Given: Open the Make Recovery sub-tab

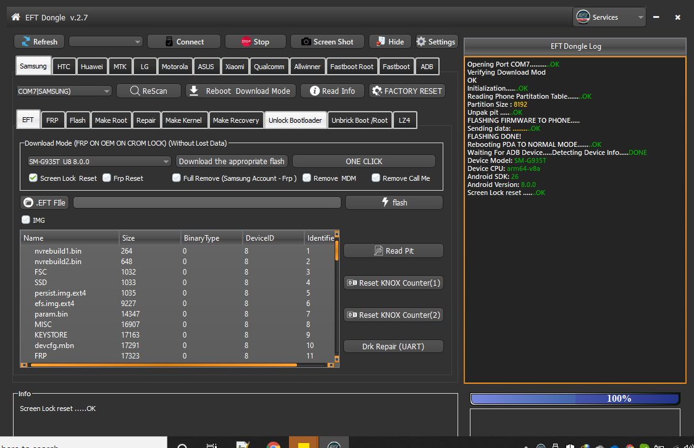Looking at the screenshot, I should click(x=236, y=120).
